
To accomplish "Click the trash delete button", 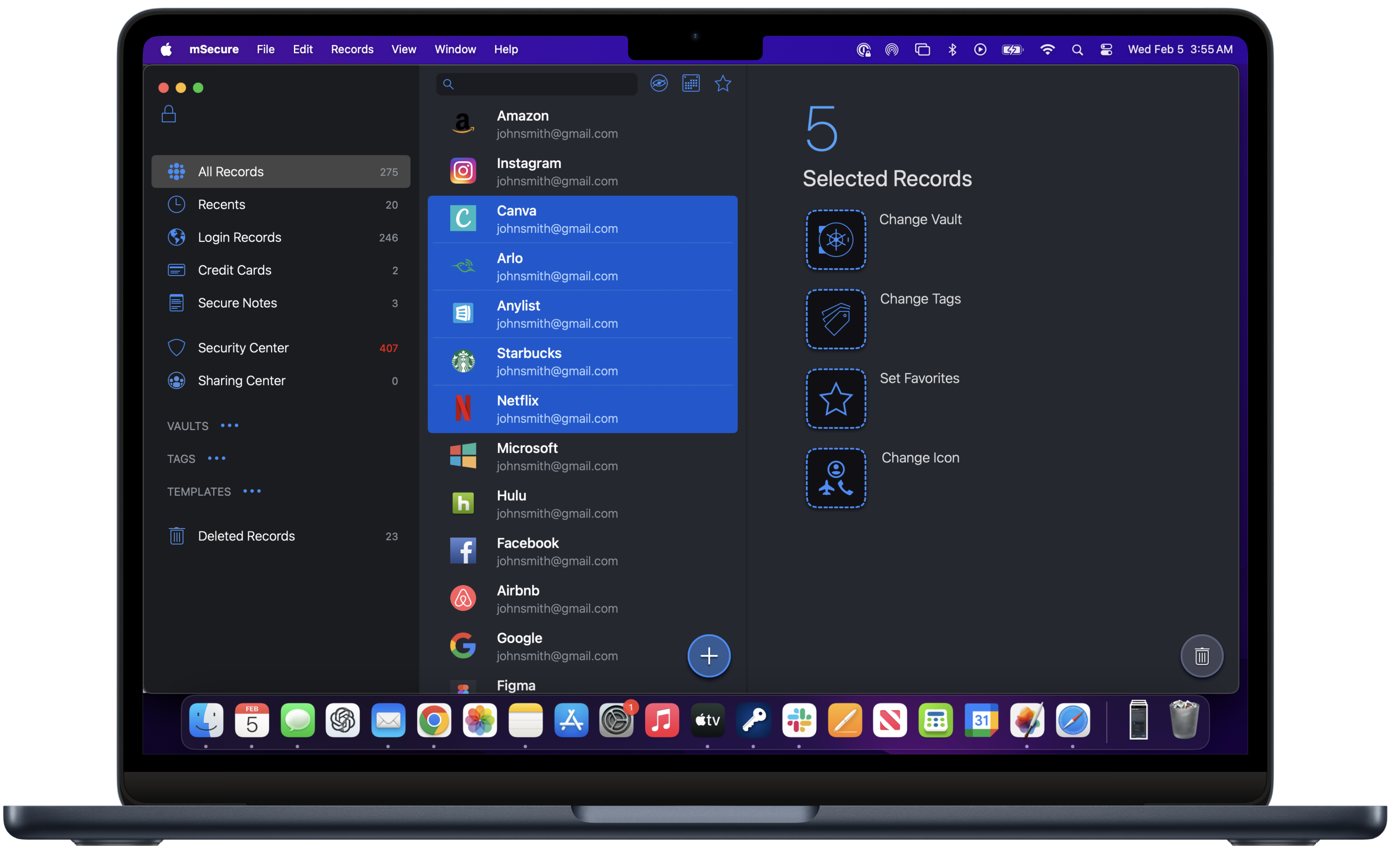I will click(1202, 656).
